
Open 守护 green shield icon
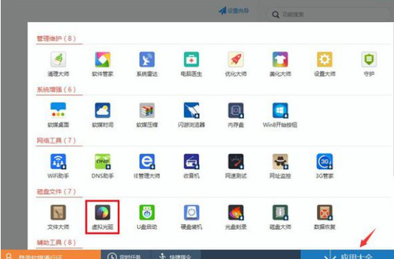tap(369, 59)
